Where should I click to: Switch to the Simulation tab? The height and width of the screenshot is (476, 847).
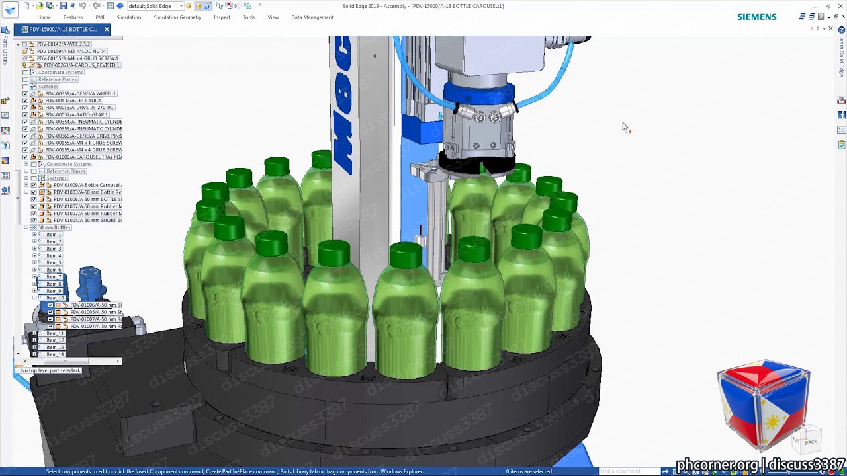pyautogui.click(x=129, y=17)
